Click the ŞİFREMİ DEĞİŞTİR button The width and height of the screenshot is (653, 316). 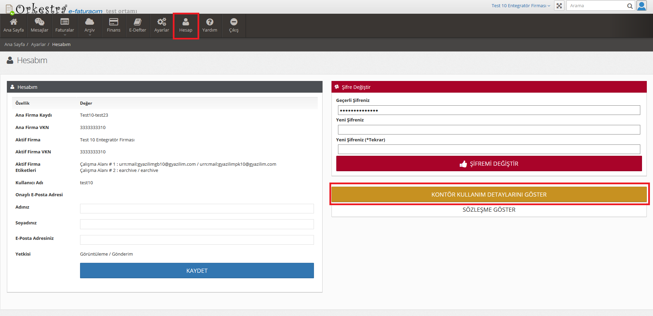point(489,164)
